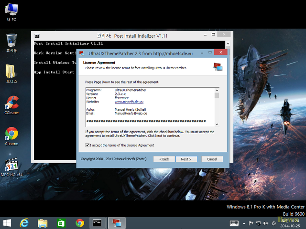Click the License Agreement heading
Viewport: 306px width, 229px height.
click(99, 62)
